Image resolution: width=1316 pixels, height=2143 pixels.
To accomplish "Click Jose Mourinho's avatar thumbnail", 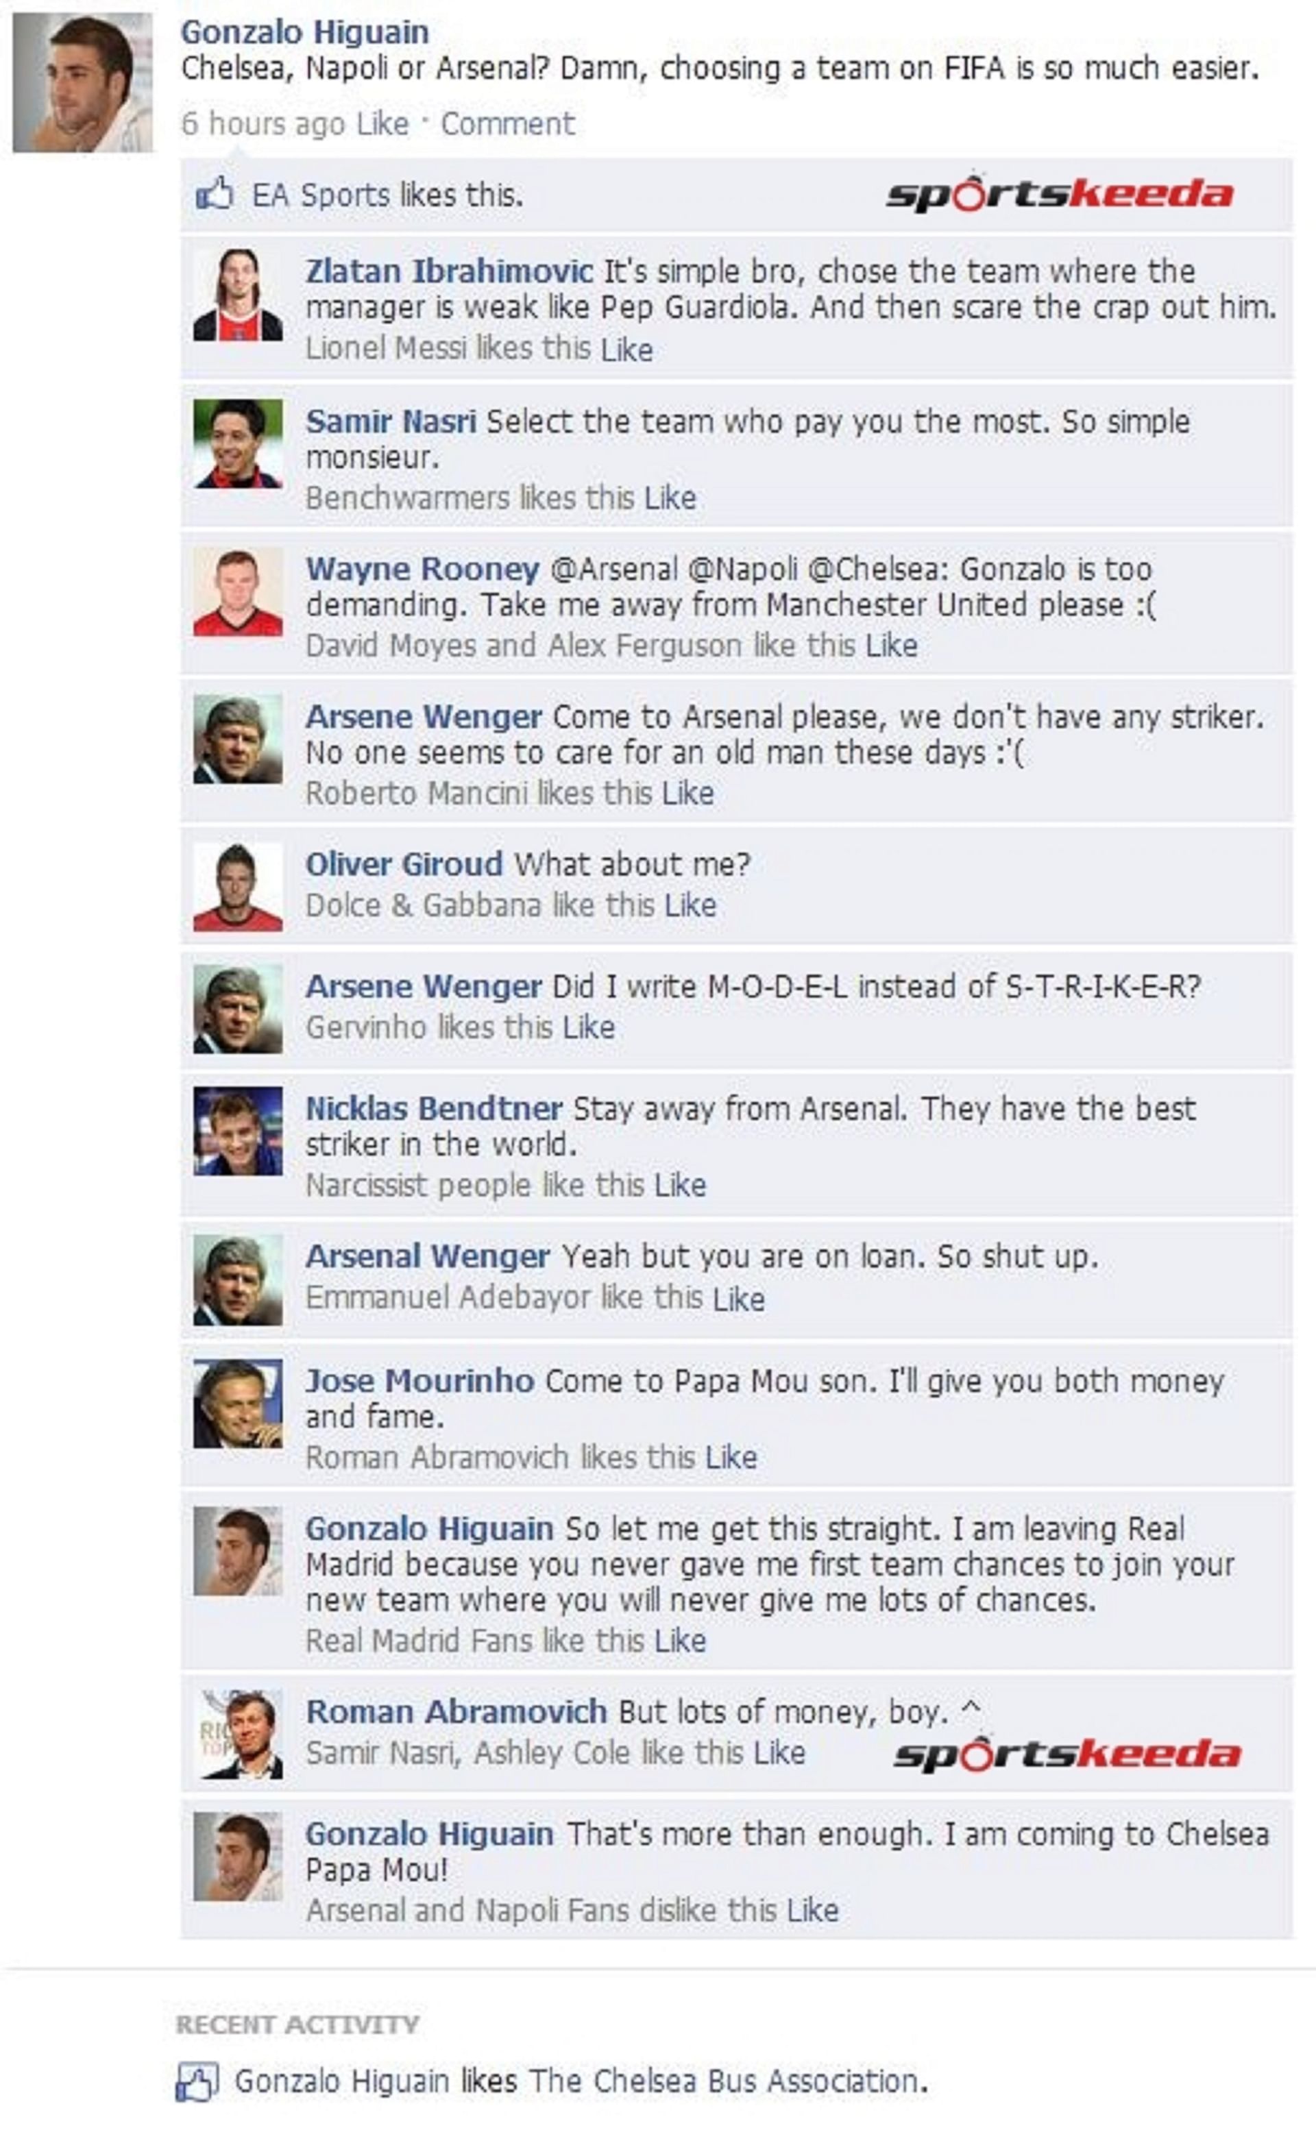I will [238, 1404].
